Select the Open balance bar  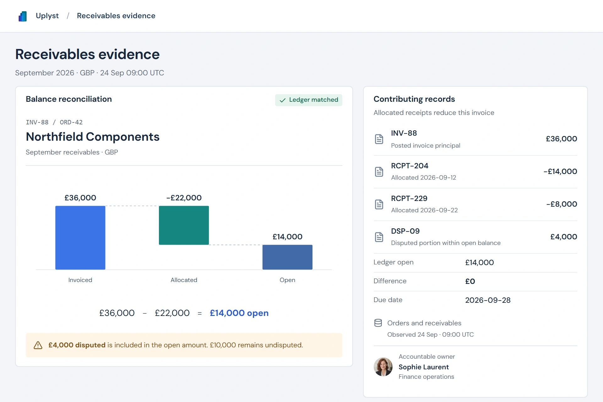pos(287,257)
